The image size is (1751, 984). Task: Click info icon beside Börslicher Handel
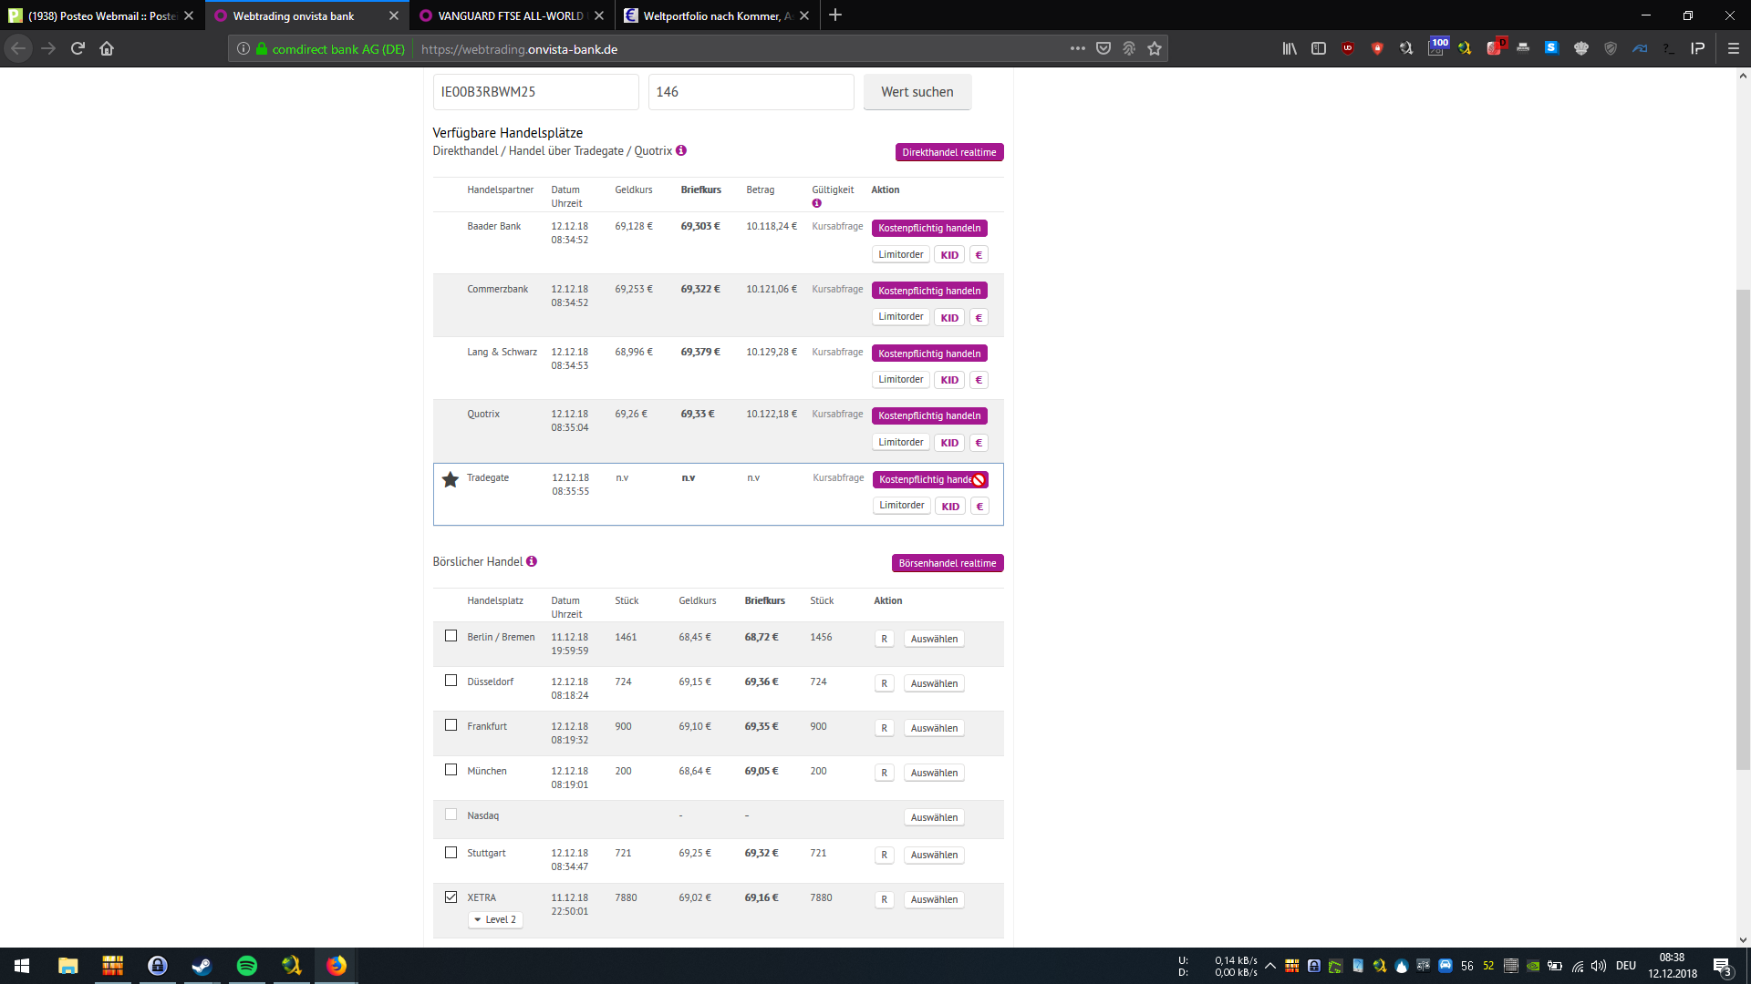click(x=532, y=561)
